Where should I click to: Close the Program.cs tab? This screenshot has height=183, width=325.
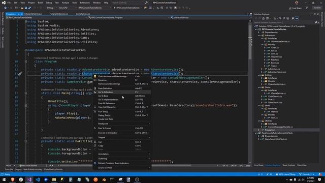(22, 14)
